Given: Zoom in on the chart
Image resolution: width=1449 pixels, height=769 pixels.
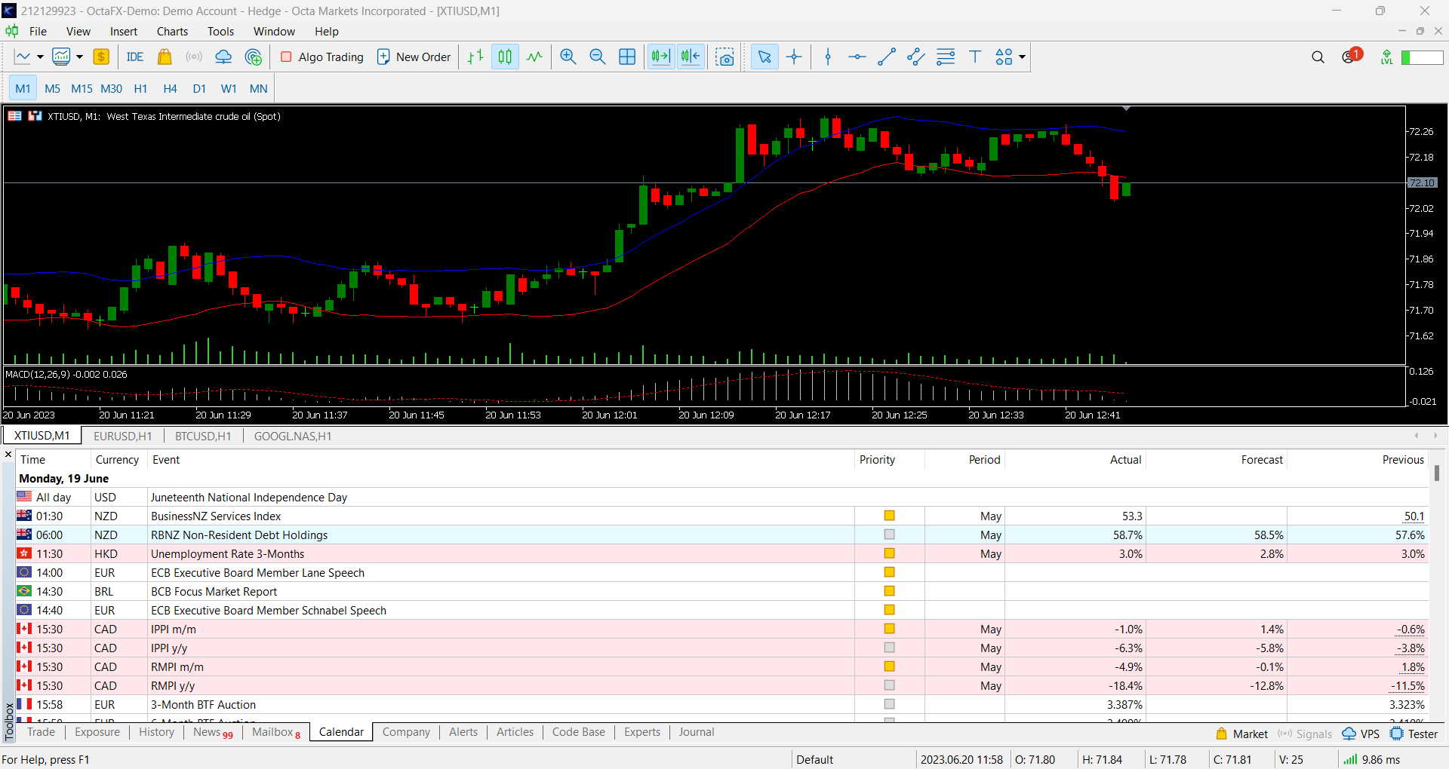Looking at the screenshot, I should (x=568, y=57).
